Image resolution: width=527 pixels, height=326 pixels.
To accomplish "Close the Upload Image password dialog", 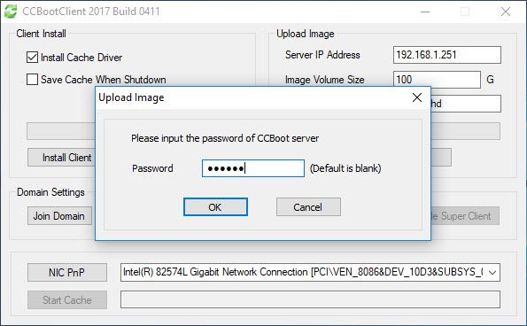I will [417, 97].
